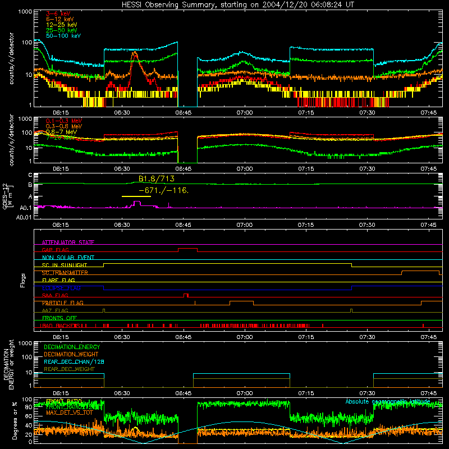Click the FLARE_FLAG label
The width and height of the screenshot is (449, 449).
58,280
